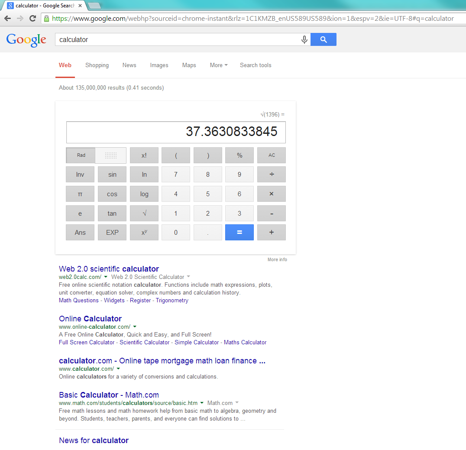This screenshot has width=466, height=450.
Task: Click the number 5 key
Action: pyautogui.click(x=208, y=194)
